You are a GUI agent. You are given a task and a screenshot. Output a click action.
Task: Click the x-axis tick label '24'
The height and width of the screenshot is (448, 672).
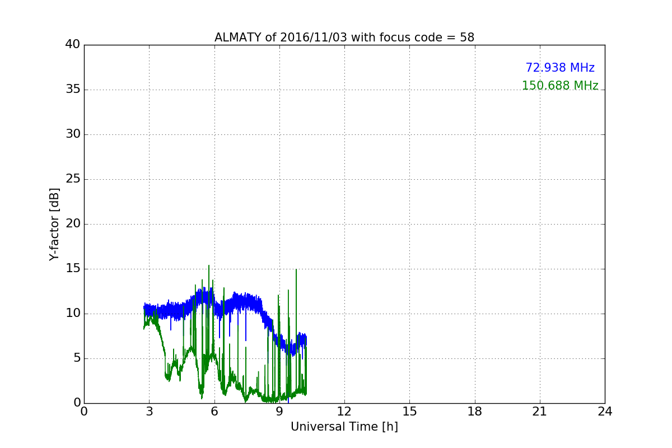605,411
